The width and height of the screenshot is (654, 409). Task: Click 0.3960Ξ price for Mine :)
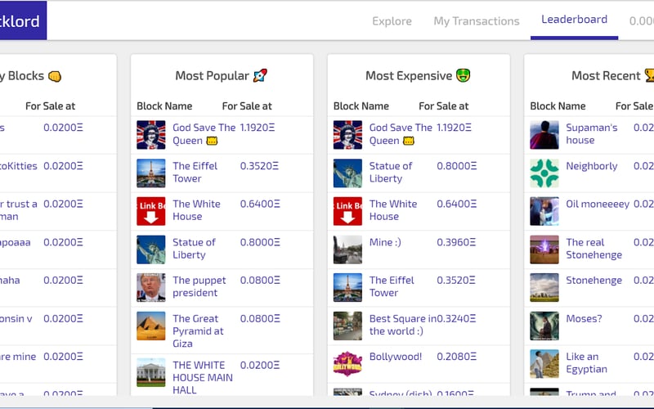[456, 242]
